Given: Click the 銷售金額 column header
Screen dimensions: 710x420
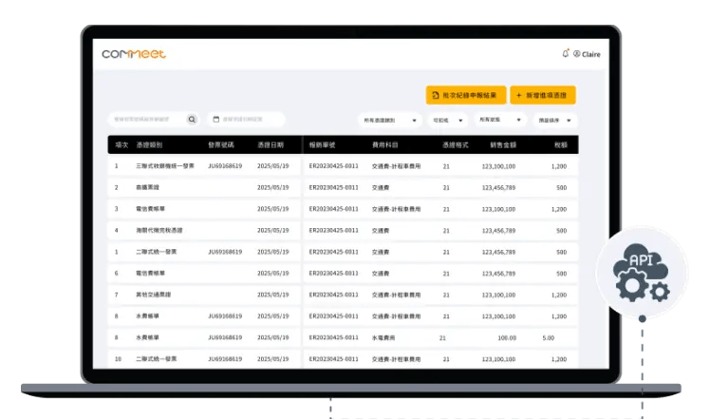Looking at the screenshot, I should coord(503,145).
